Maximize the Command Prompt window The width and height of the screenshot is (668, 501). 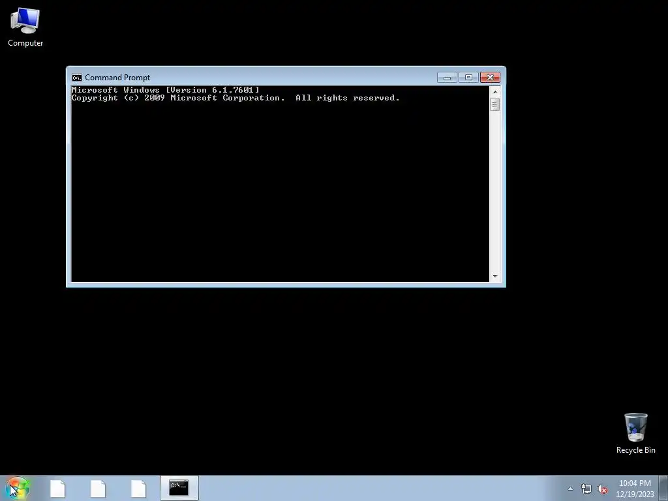pos(468,78)
